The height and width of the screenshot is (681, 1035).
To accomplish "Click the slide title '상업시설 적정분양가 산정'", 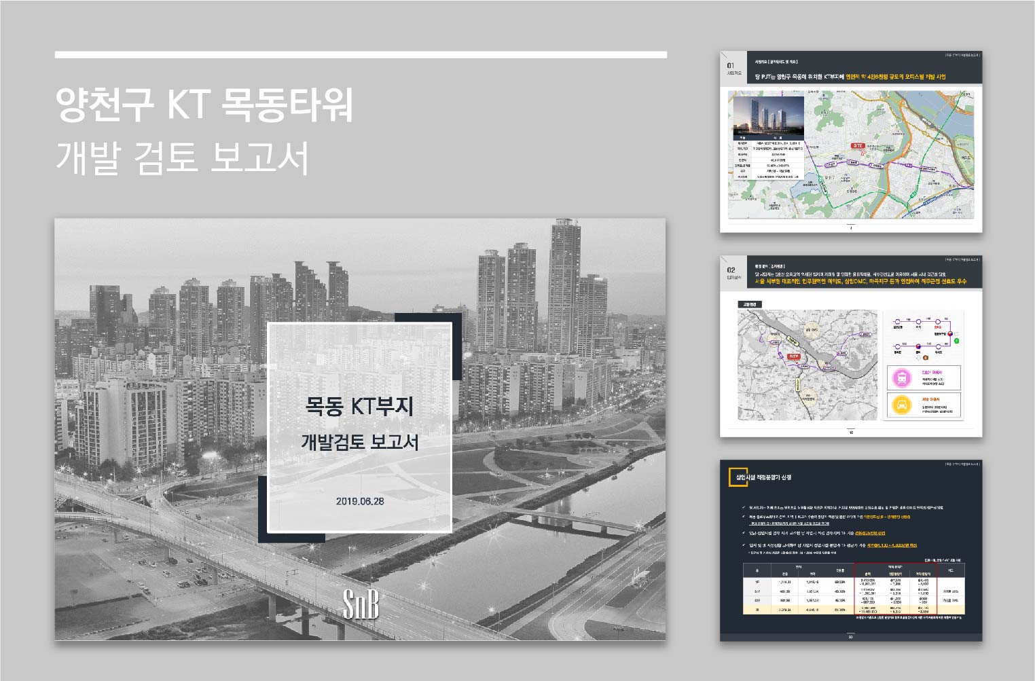I will [x=763, y=477].
